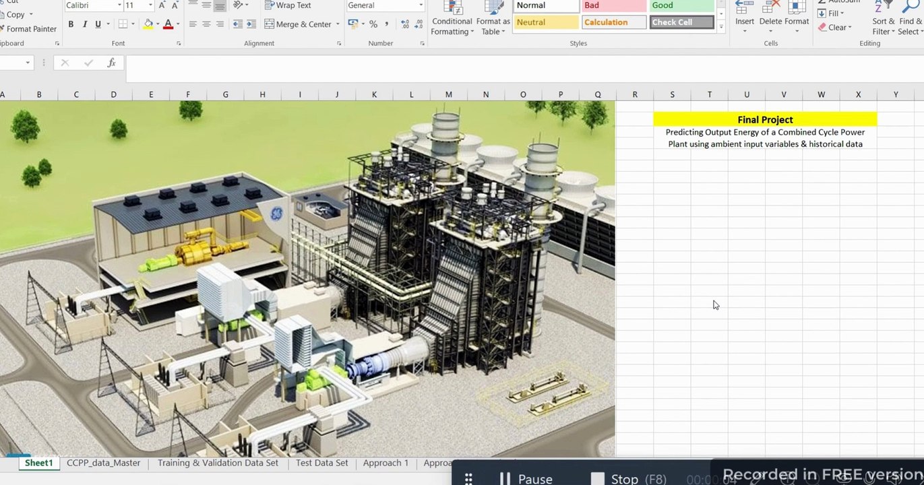Go to the Test Data Set sheet
Screen dimensions: 924x485
[x=322, y=463]
